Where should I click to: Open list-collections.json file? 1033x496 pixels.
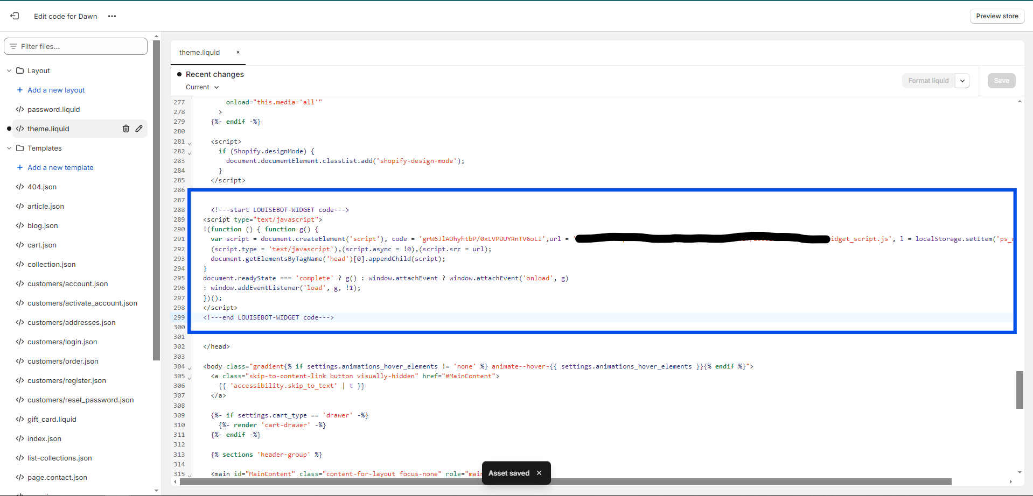click(60, 458)
